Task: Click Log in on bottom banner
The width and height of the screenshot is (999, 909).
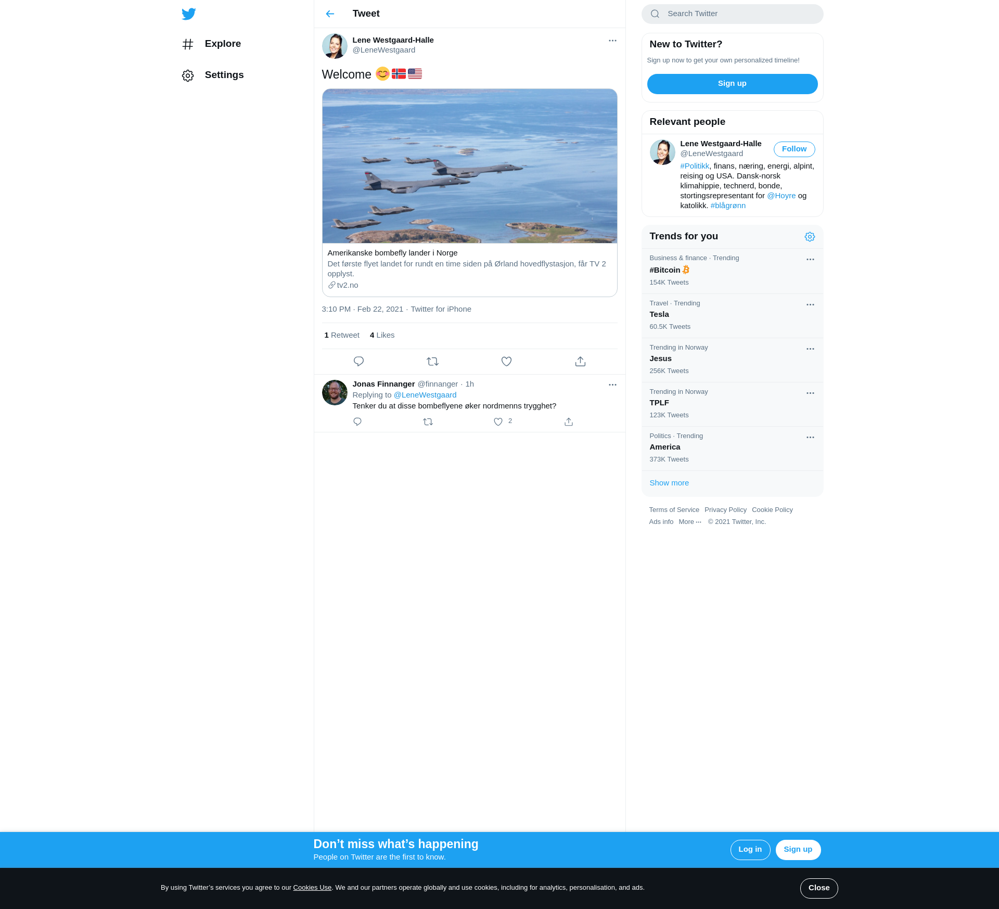Action: [750, 850]
